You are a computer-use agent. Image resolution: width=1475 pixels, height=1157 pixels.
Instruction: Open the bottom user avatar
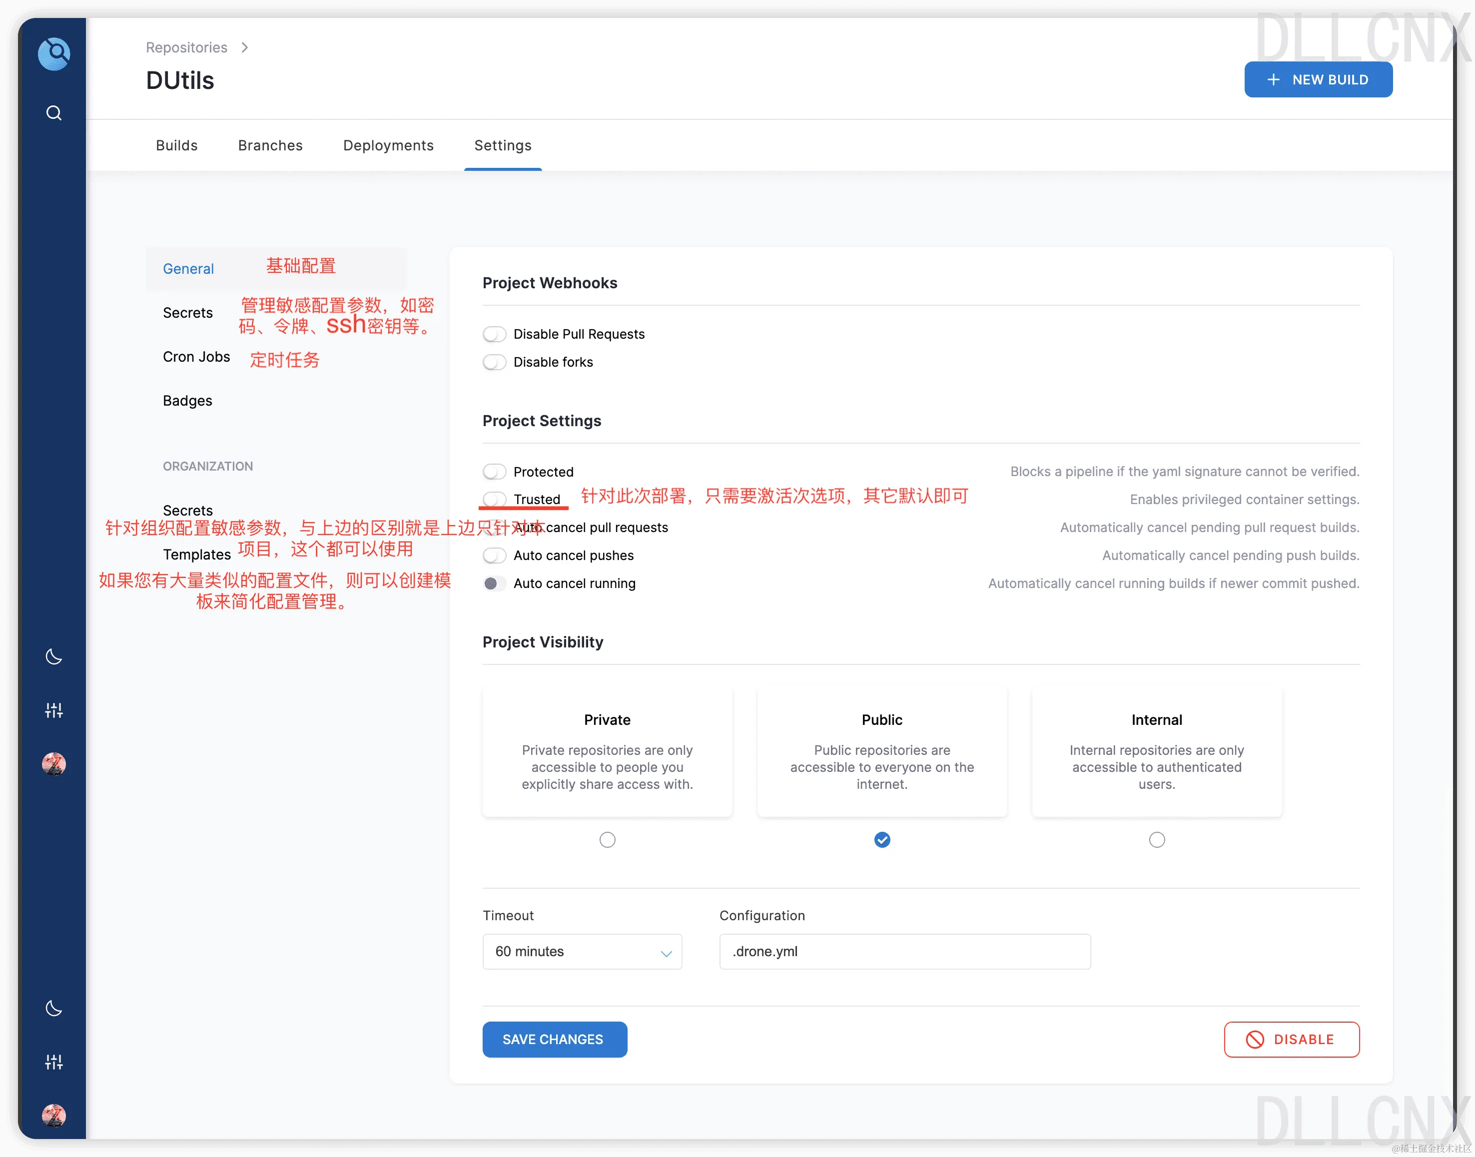[x=53, y=1115]
